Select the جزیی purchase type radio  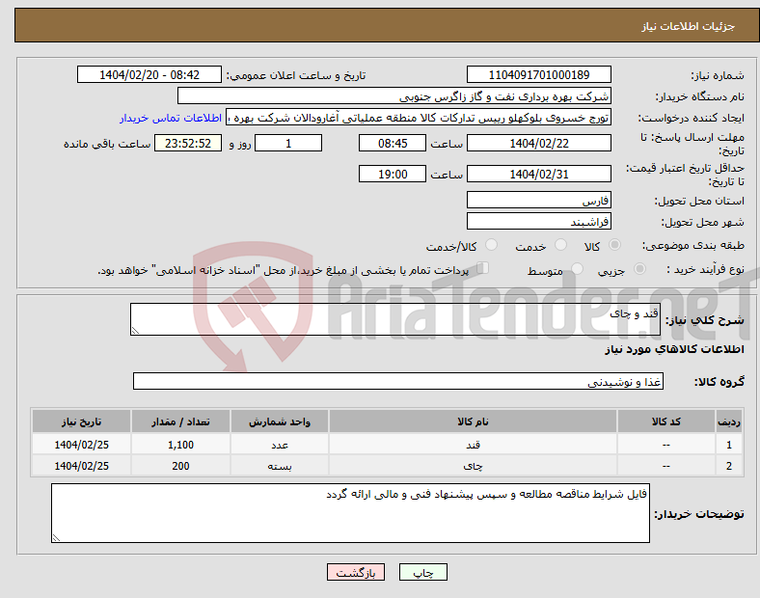pos(639,268)
